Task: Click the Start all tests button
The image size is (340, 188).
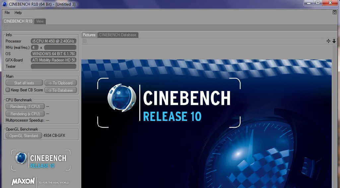Action: click(x=24, y=83)
